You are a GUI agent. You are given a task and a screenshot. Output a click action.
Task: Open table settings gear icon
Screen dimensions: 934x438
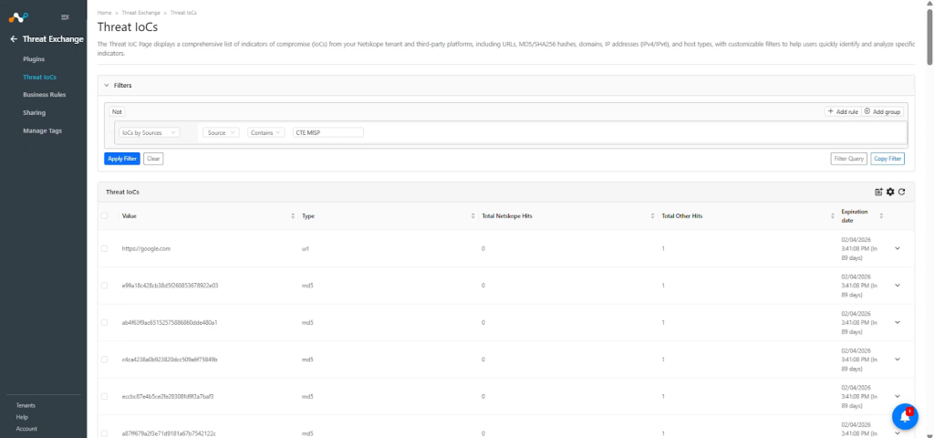pos(890,192)
